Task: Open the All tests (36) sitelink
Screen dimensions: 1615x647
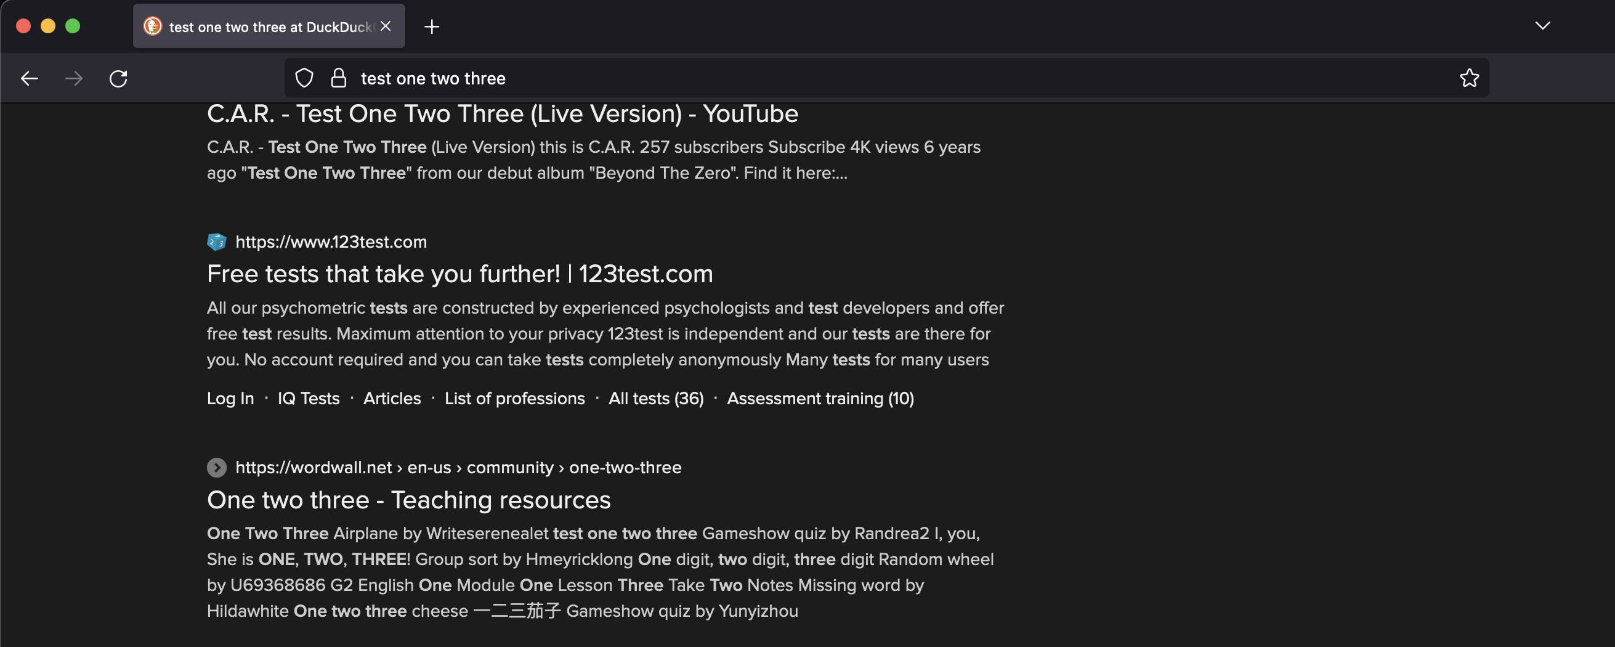Action: point(656,399)
